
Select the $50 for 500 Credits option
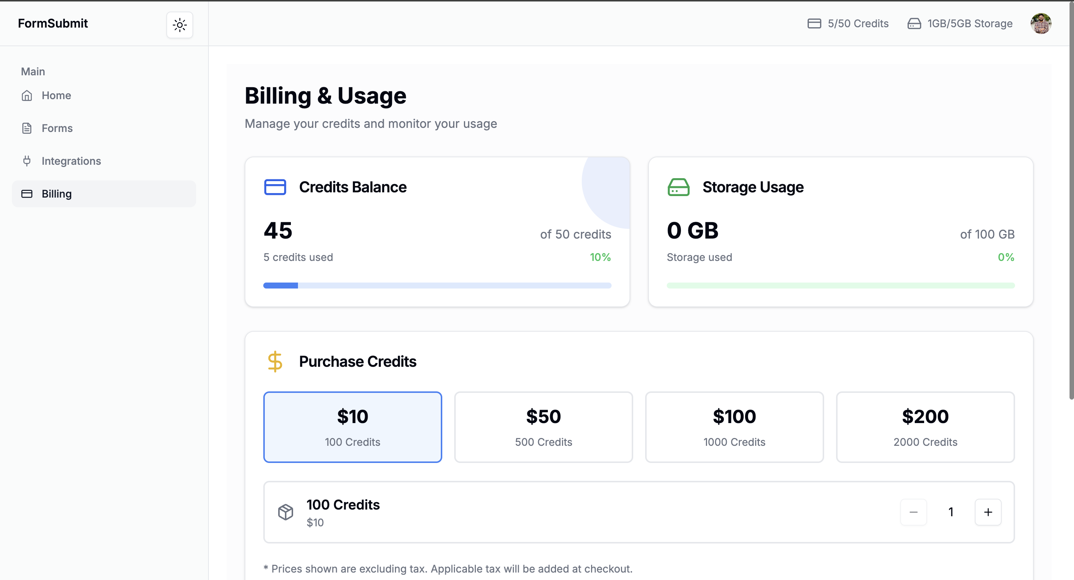click(x=543, y=427)
